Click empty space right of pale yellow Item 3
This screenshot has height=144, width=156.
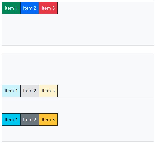point(106,91)
